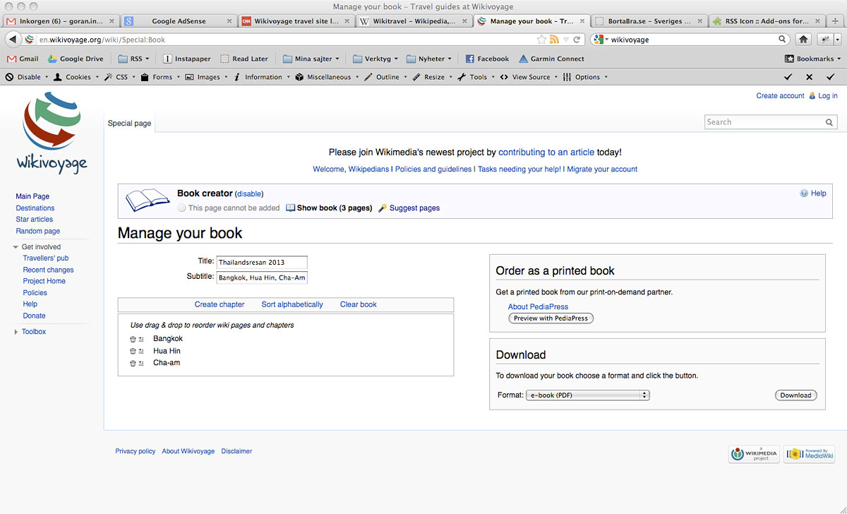The image size is (847, 514).
Task: Remove Bangkok using its trash icon
Action: pyautogui.click(x=133, y=340)
